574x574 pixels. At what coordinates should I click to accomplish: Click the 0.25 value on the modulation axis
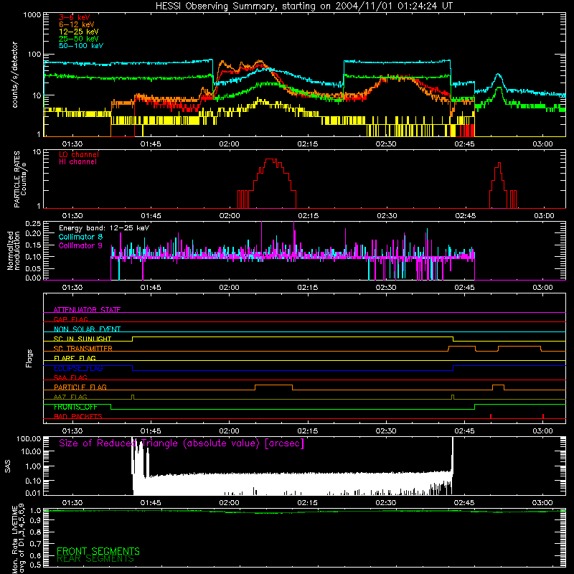(33, 224)
